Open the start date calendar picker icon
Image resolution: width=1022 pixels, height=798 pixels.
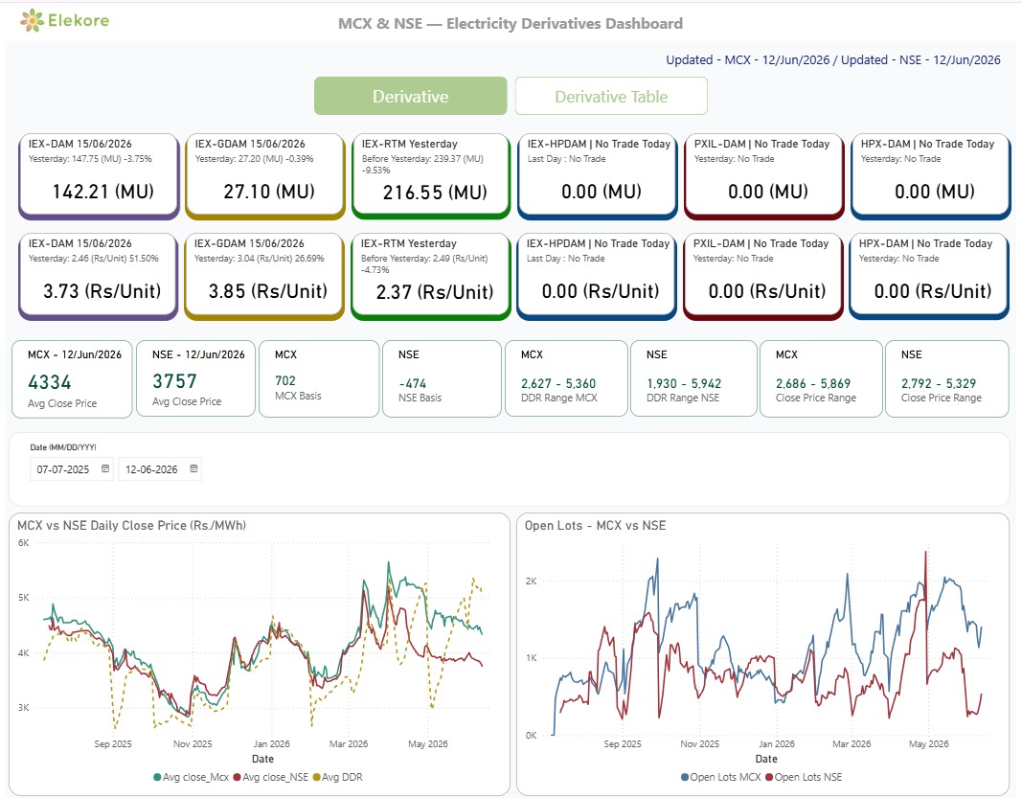click(105, 468)
